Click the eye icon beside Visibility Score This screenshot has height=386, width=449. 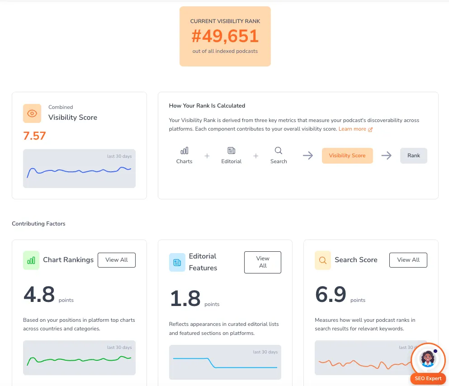[32, 113]
